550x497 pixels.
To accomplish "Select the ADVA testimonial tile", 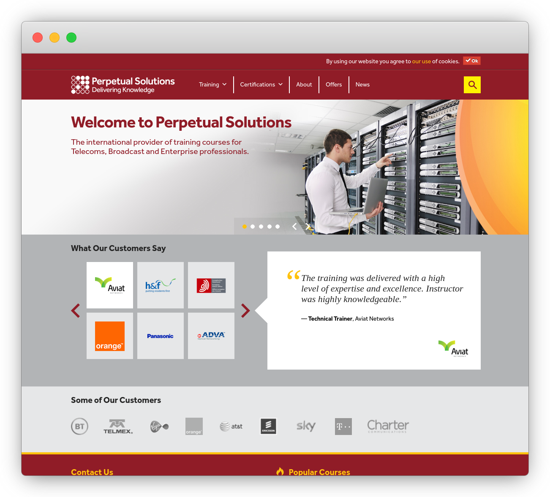I will 211,336.
